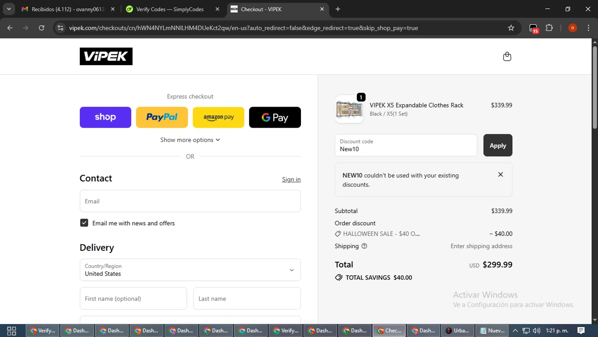Go forward in browser history
This screenshot has width=598, height=337.
click(26, 28)
